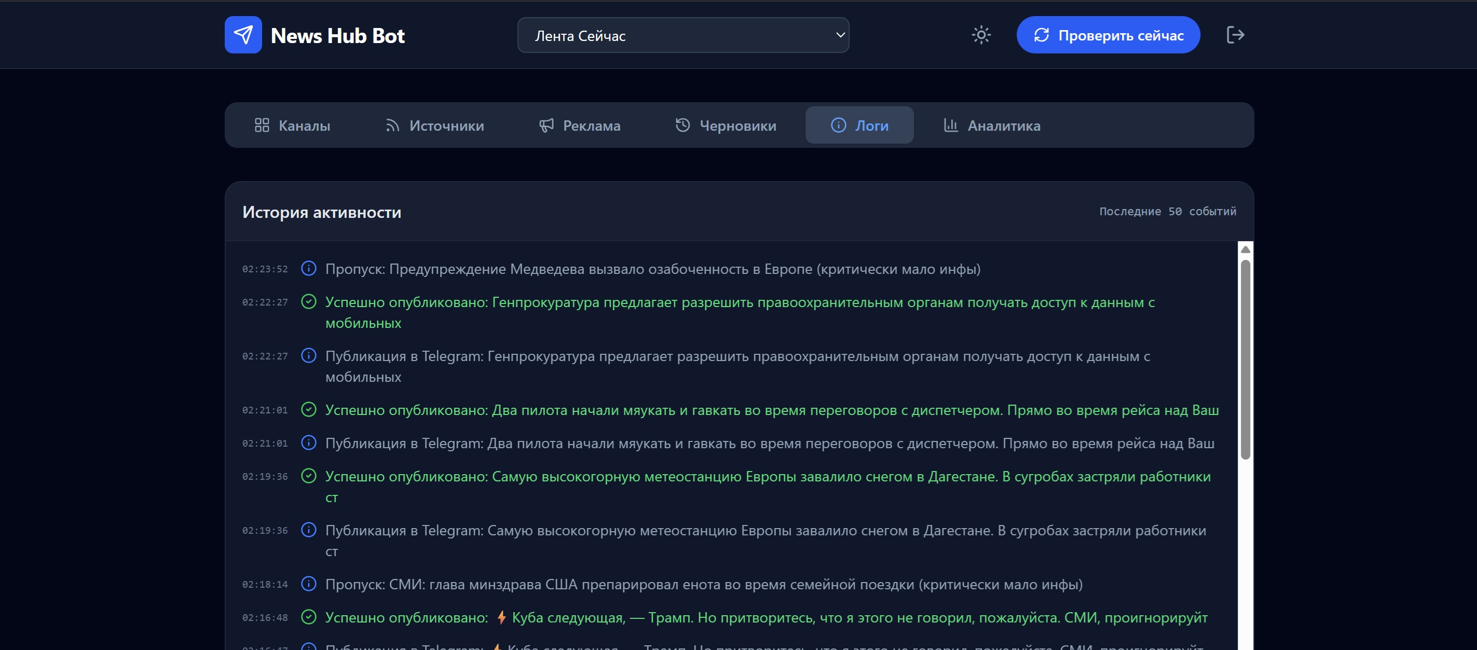Open the Источники tab
The height and width of the screenshot is (650, 1477).
point(434,126)
